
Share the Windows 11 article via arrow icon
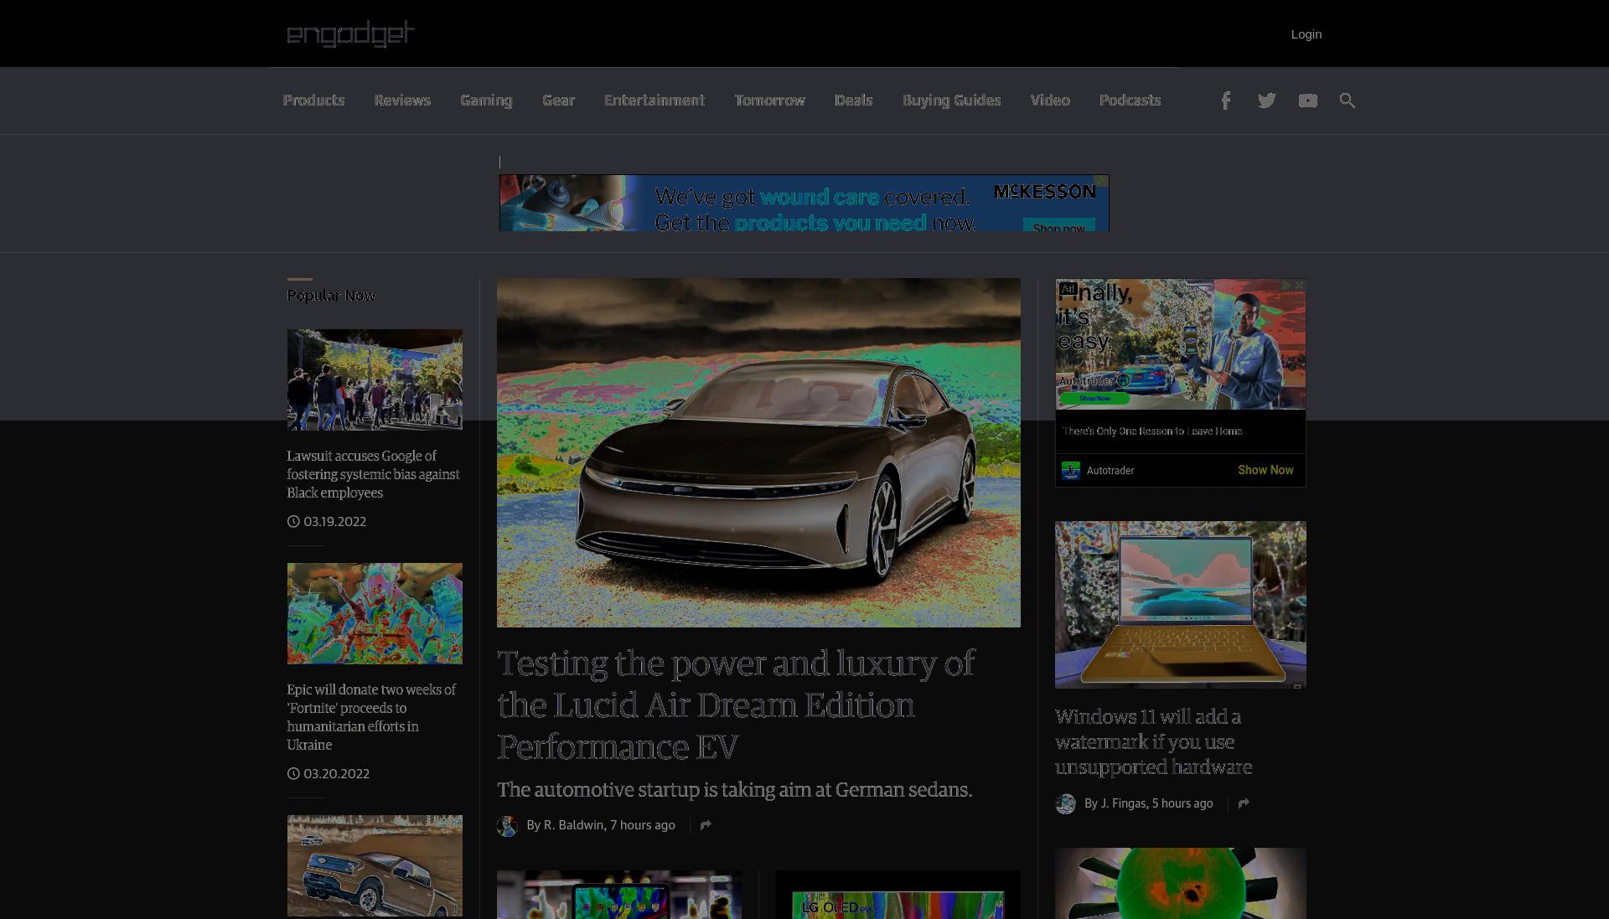point(1244,803)
